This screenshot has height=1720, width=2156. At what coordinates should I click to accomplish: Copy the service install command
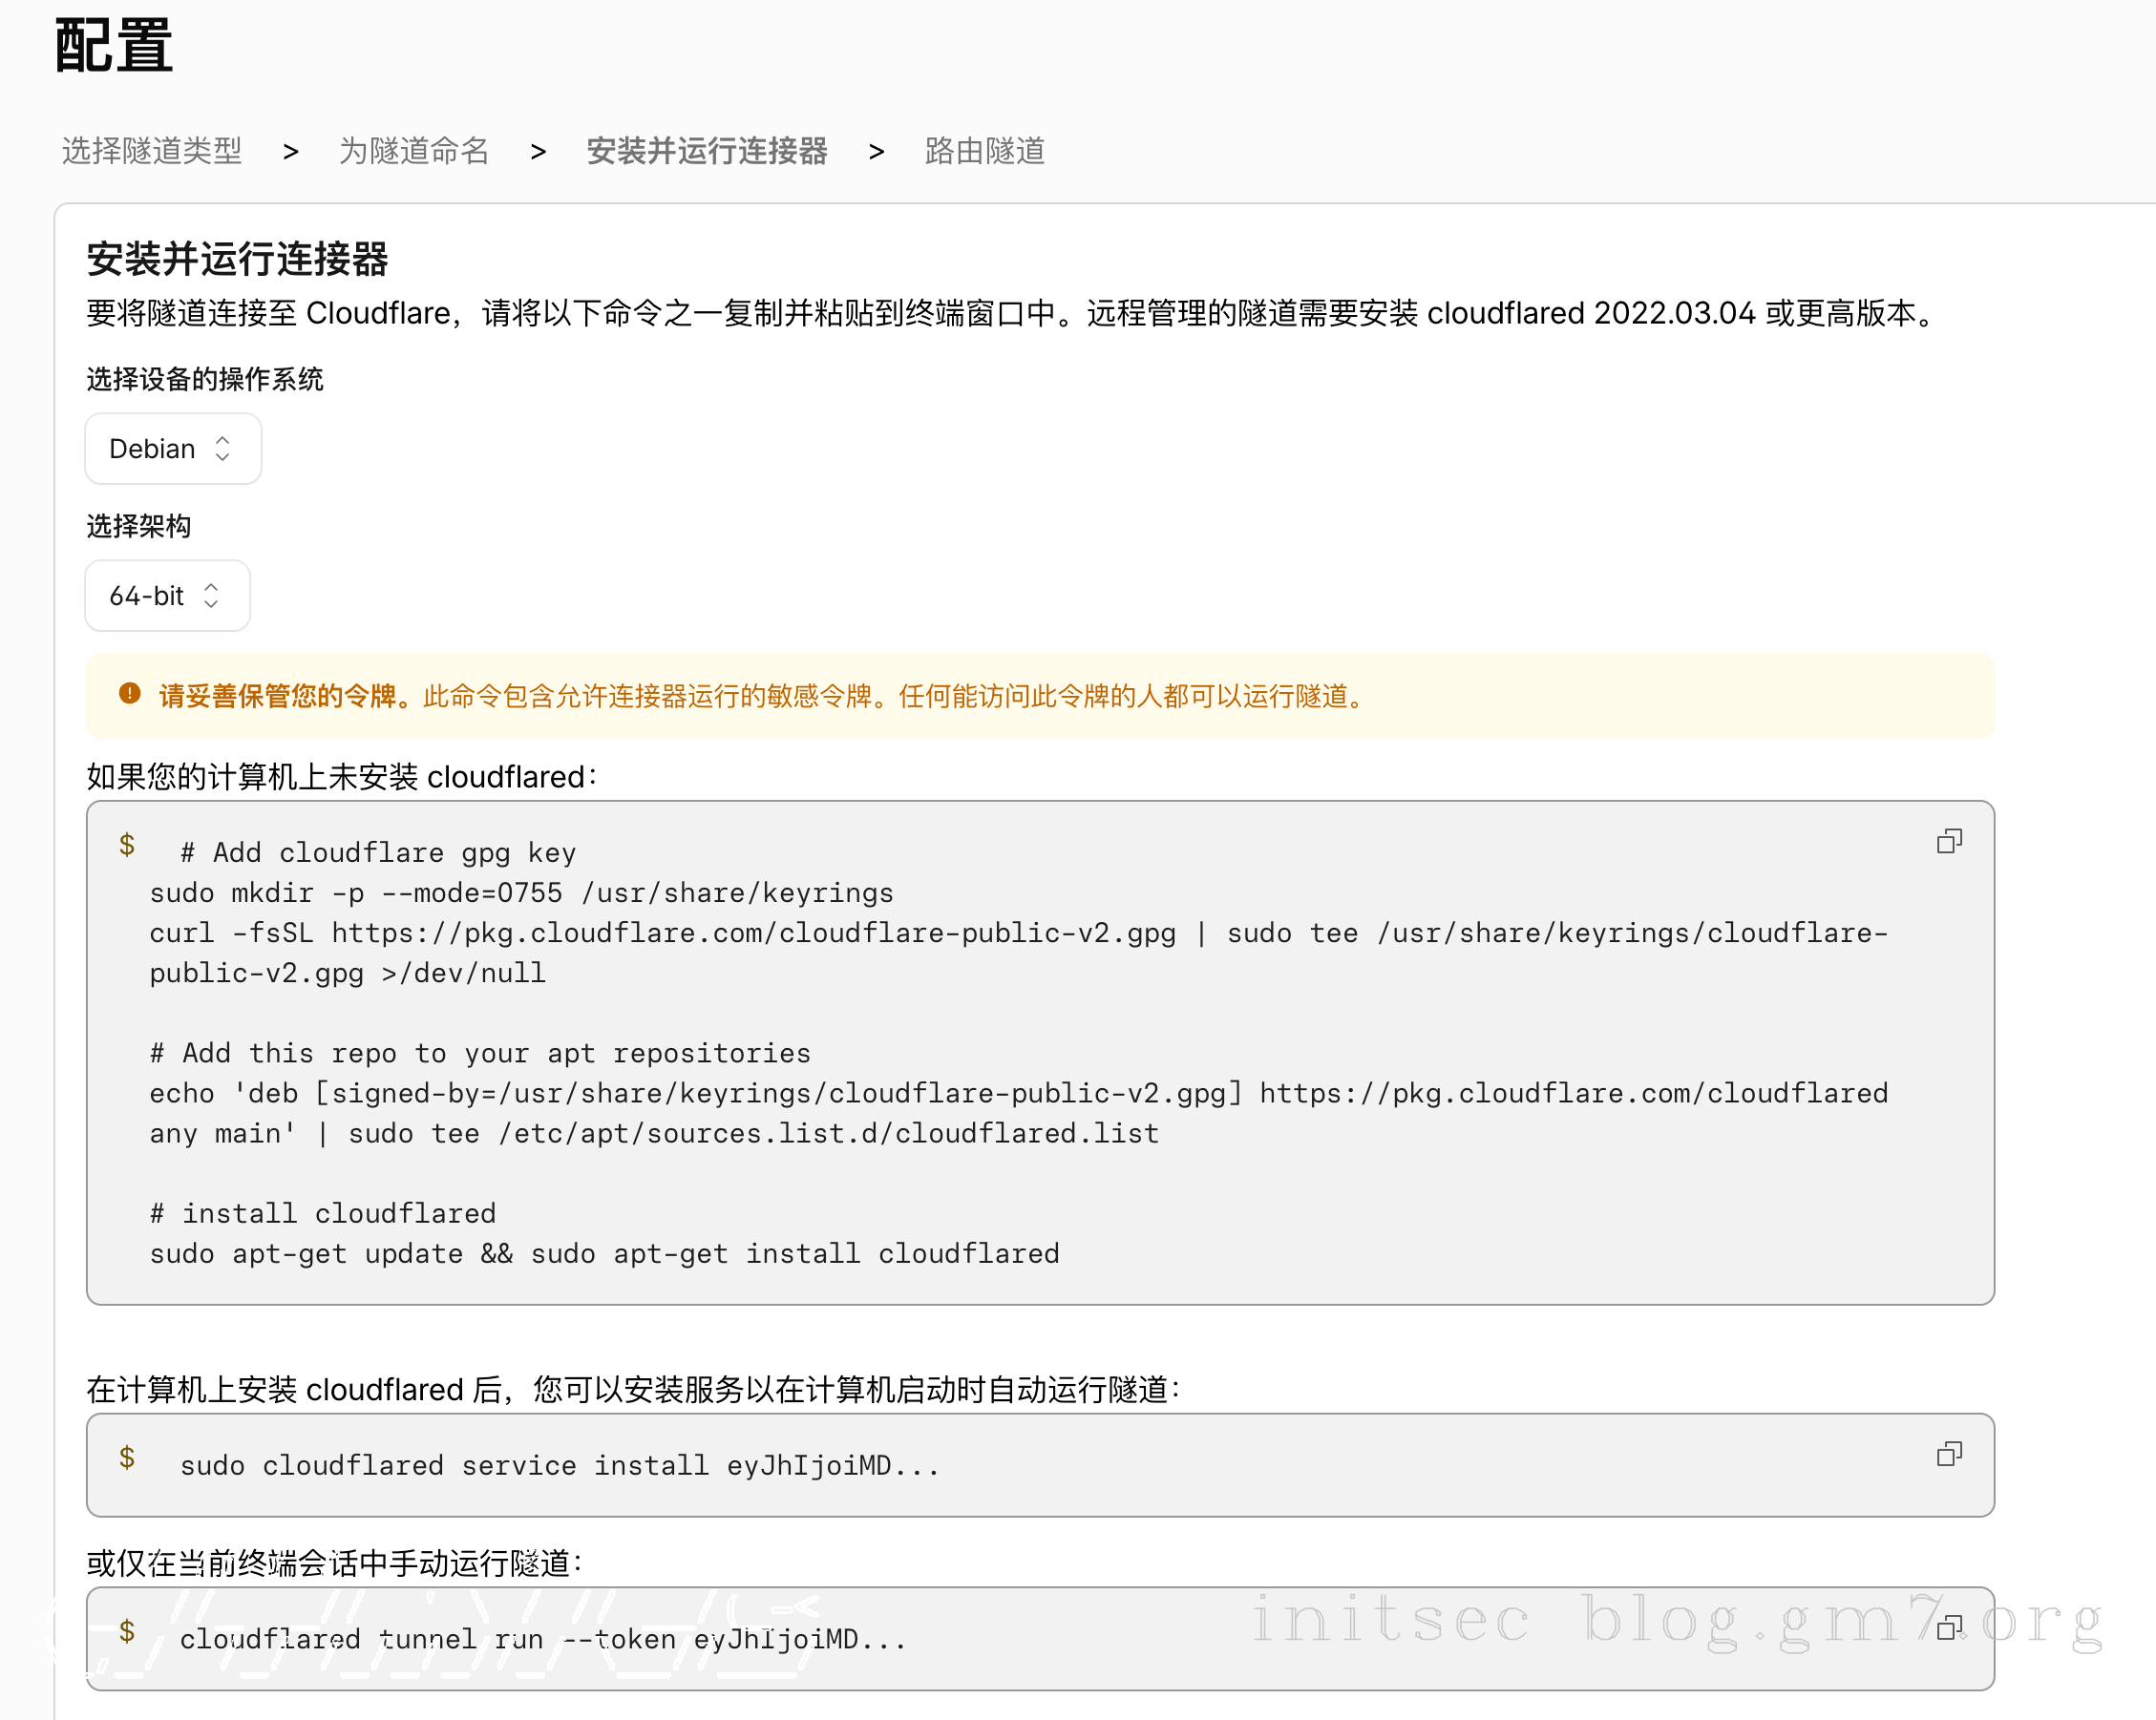point(1949,1454)
